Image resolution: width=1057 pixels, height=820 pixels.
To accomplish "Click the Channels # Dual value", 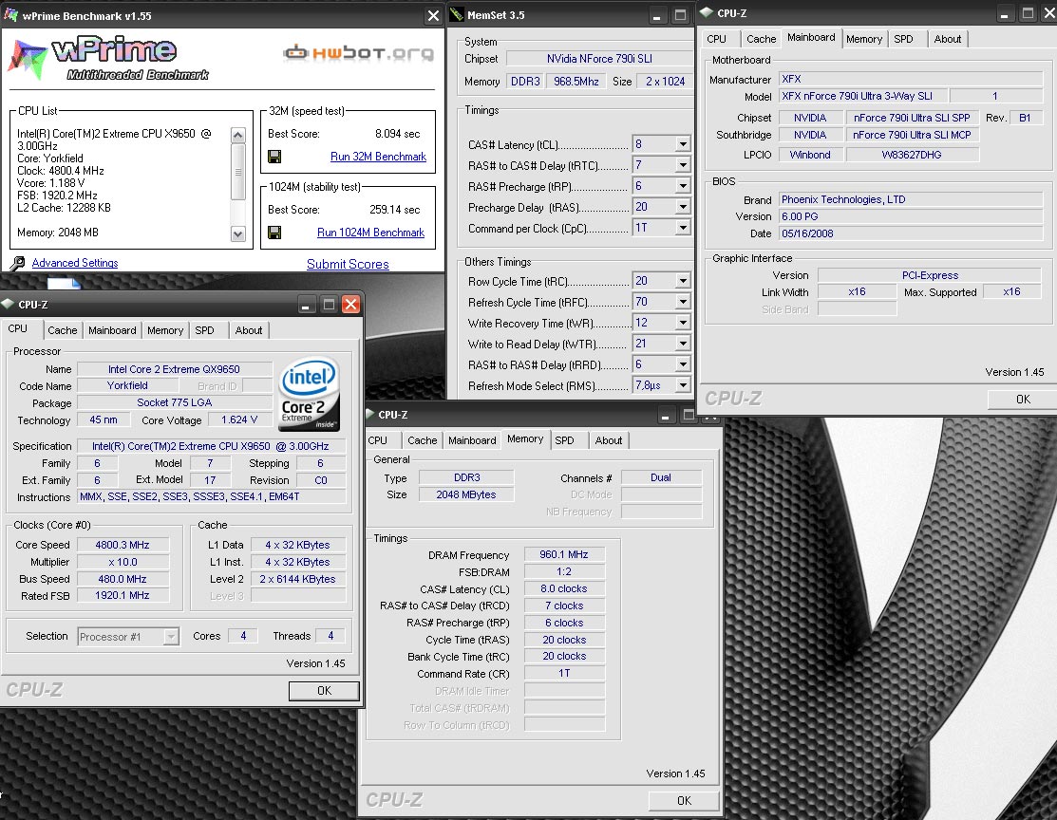I will pos(661,477).
